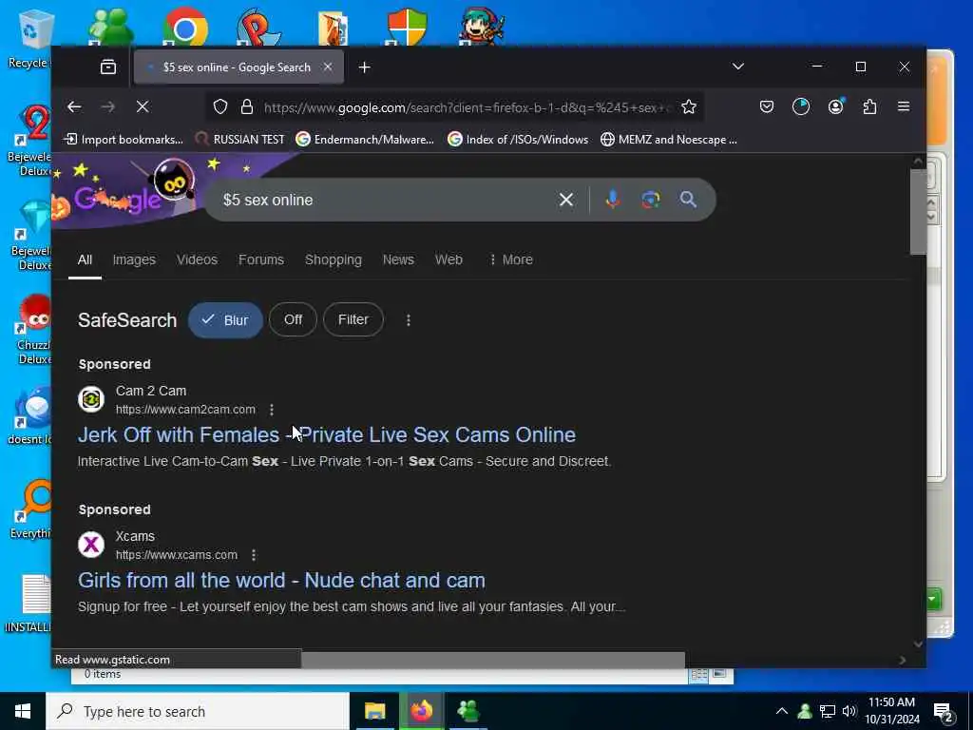Turn SafeSearch Off
Screen dimensions: 973x730
click(x=293, y=319)
